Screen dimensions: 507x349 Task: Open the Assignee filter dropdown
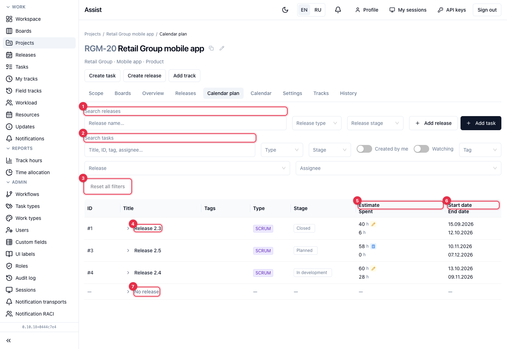pyautogui.click(x=399, y=168)
